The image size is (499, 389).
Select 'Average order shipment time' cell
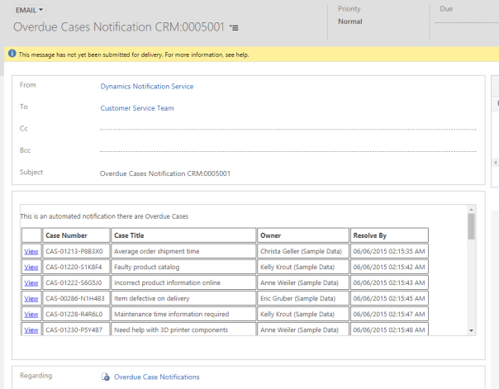pos(183,251)
